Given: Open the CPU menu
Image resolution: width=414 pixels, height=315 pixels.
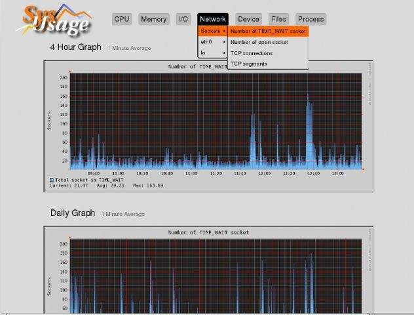Looking at the screenshot, I should click(x=122, y=19).
